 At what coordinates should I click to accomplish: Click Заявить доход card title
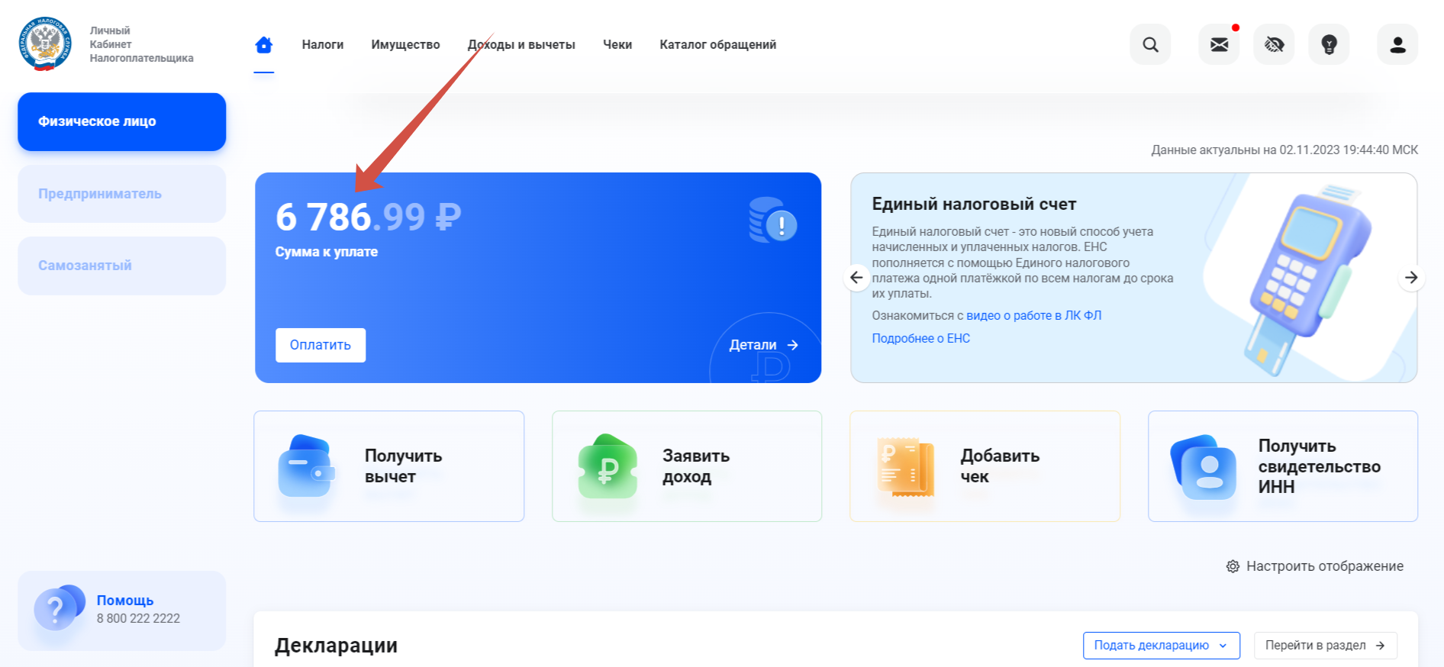pyautogui.click(x=696, y=466)
